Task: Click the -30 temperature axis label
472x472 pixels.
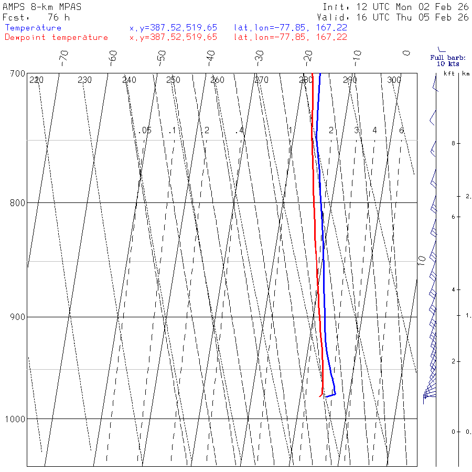Action: click(x=259, y=58)
